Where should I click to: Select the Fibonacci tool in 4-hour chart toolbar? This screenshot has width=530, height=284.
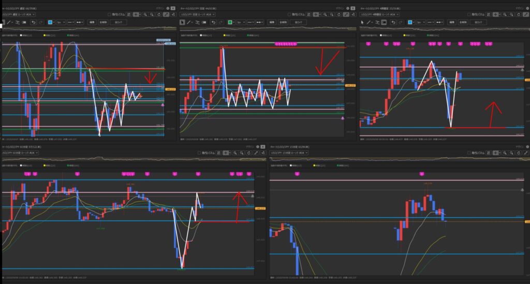click(377, 22)
